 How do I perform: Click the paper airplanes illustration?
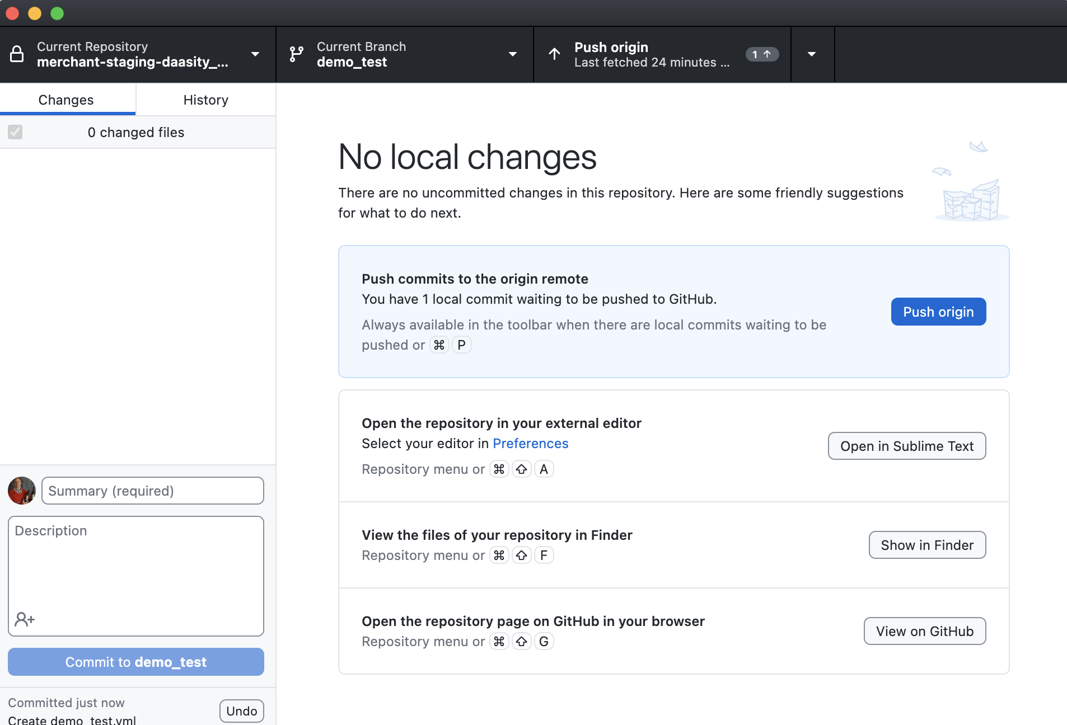(971, 181)
